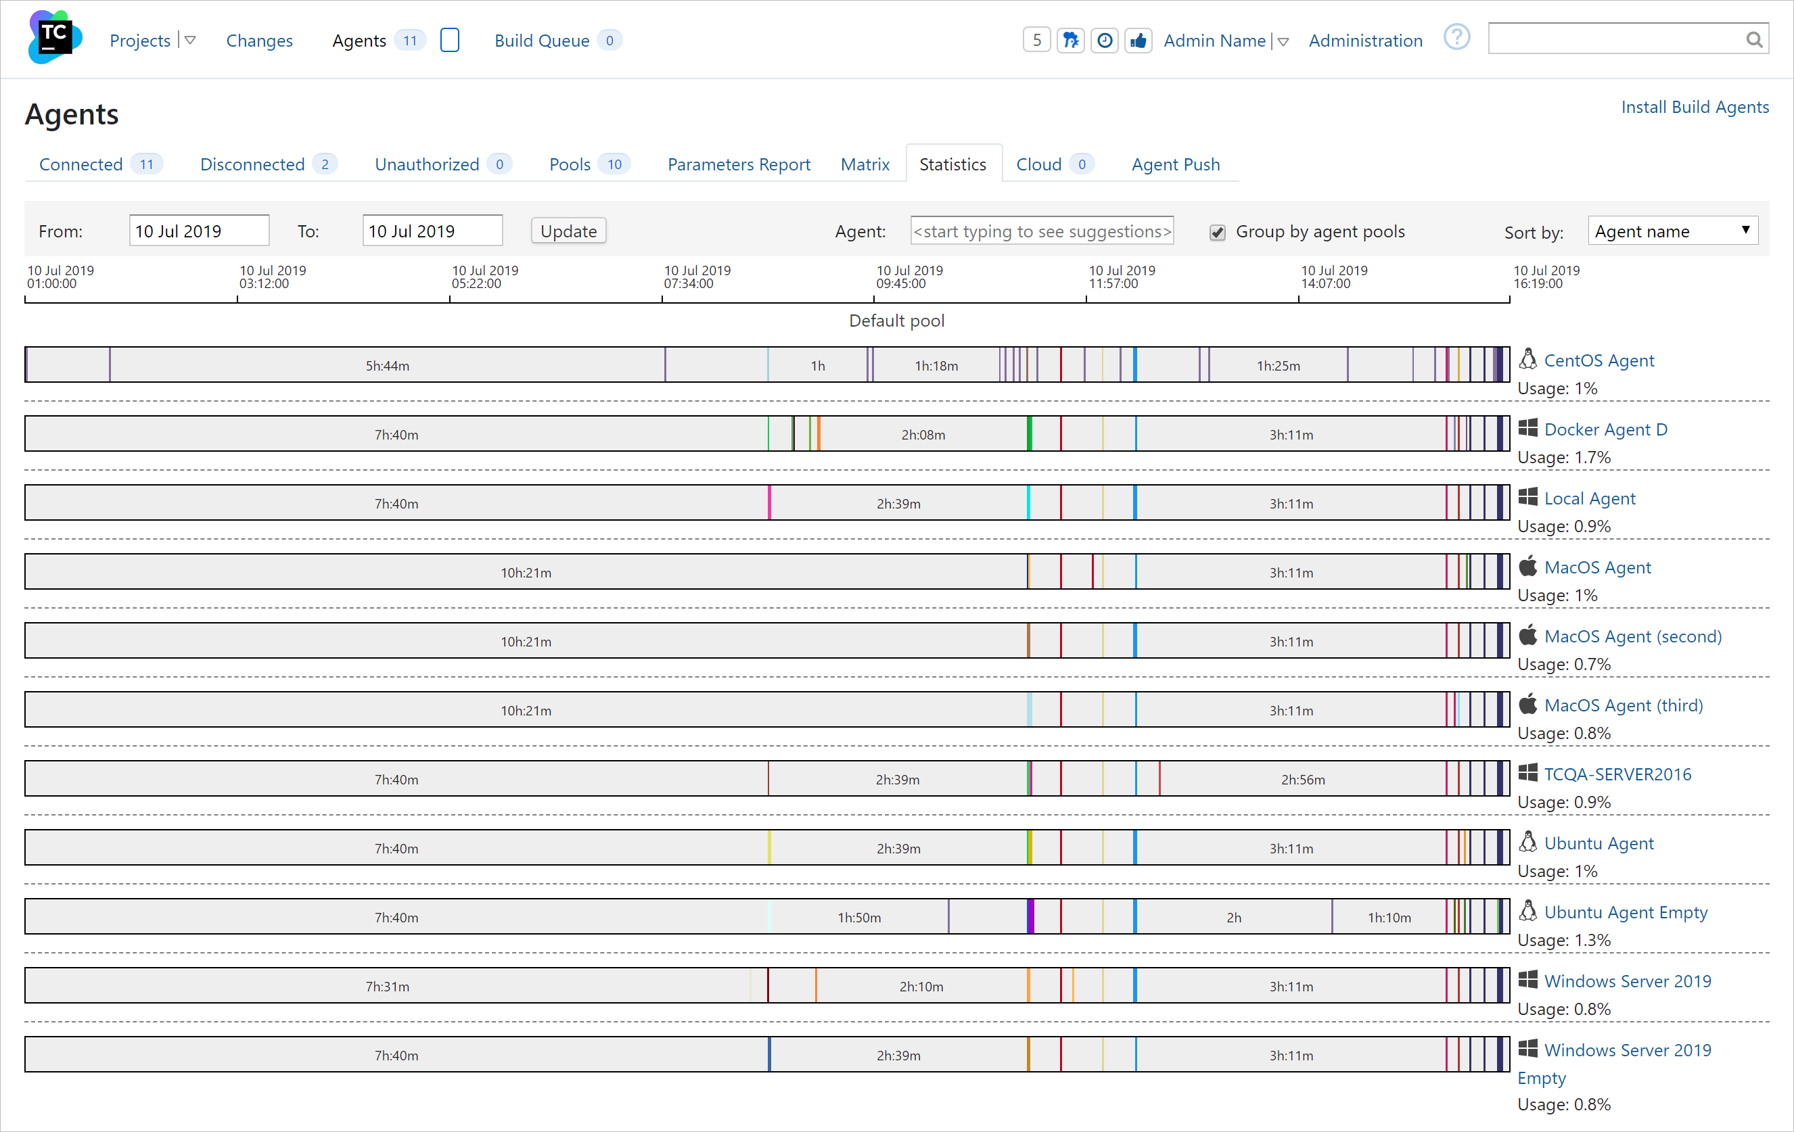The height and width of the screenshot is (1132, 1794).
Task: Click the puzzle piece icon
Action: (x=1071, y=40)
